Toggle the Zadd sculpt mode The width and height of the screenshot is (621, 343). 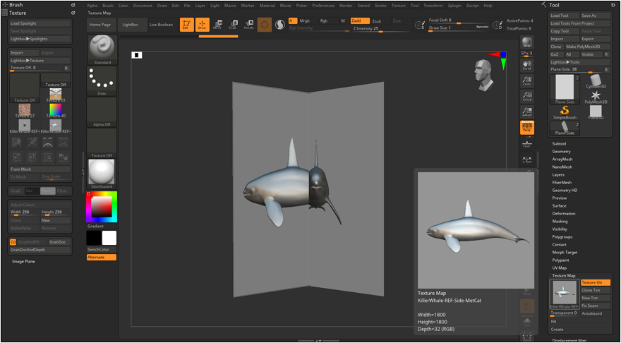click(x=358, y=21)
